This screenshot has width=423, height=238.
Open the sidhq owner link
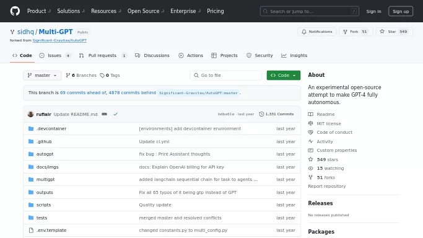[25, 32]
